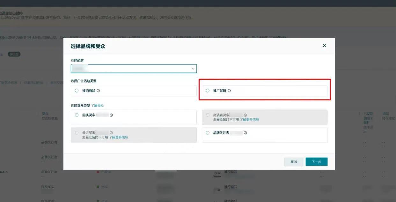Image resolution: width=396 pixels, height=202 pixels.
Task: Click the info icon beside 品牌关注者
Action: [x=245, y=133]
